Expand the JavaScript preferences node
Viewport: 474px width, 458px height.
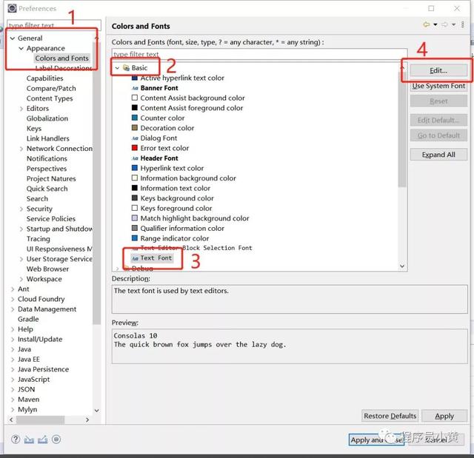(x=13, y=380)
